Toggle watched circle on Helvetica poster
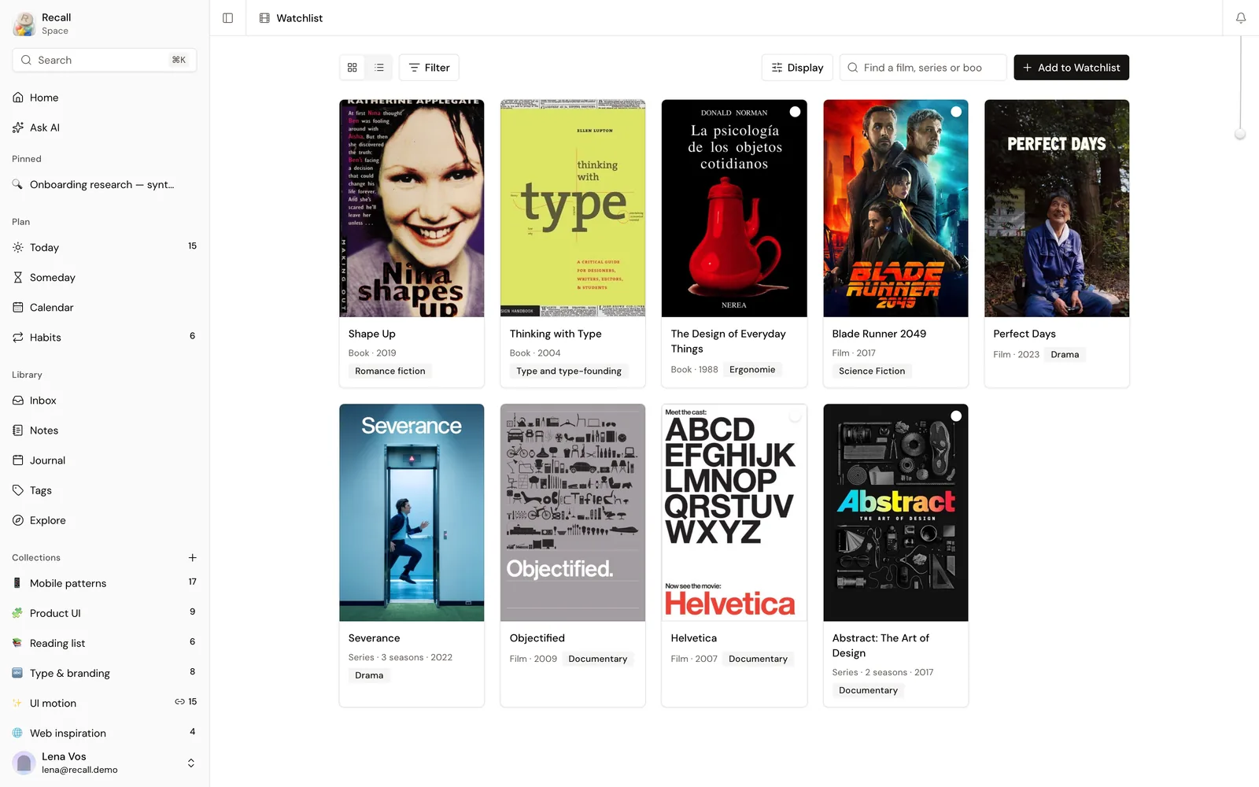Viewport: 1259px width, 787px height. coord(795,416)
